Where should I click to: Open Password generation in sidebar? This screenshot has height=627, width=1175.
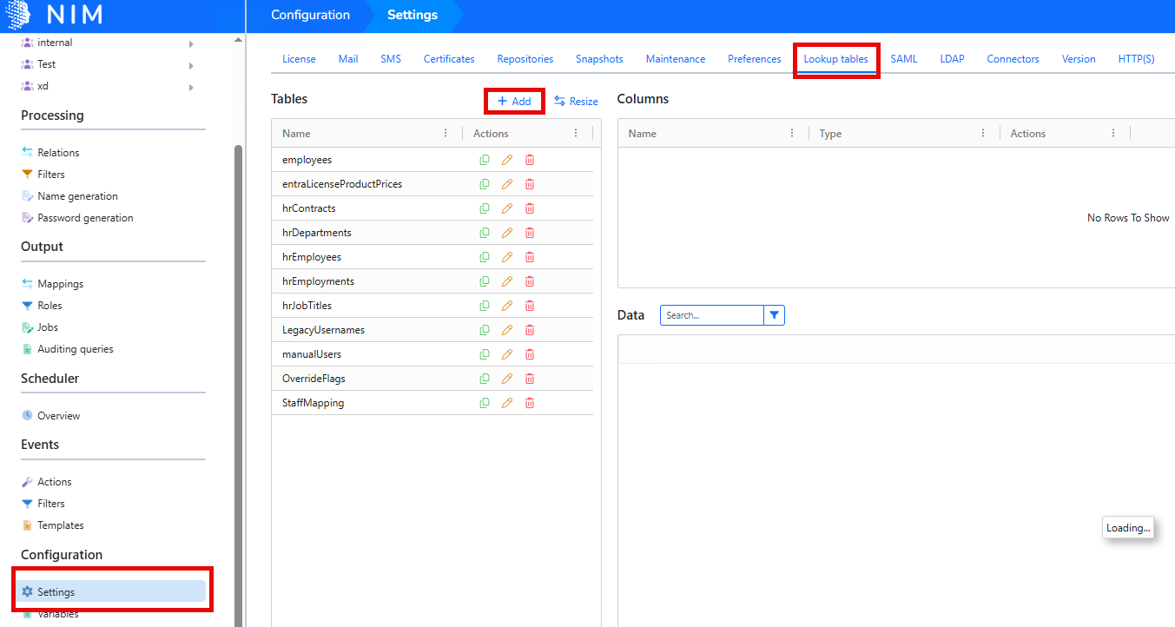tap(77, 218)
